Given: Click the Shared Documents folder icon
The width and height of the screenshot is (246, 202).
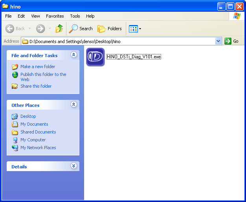Looking at the screenshot, I should [x=15, y=132].
